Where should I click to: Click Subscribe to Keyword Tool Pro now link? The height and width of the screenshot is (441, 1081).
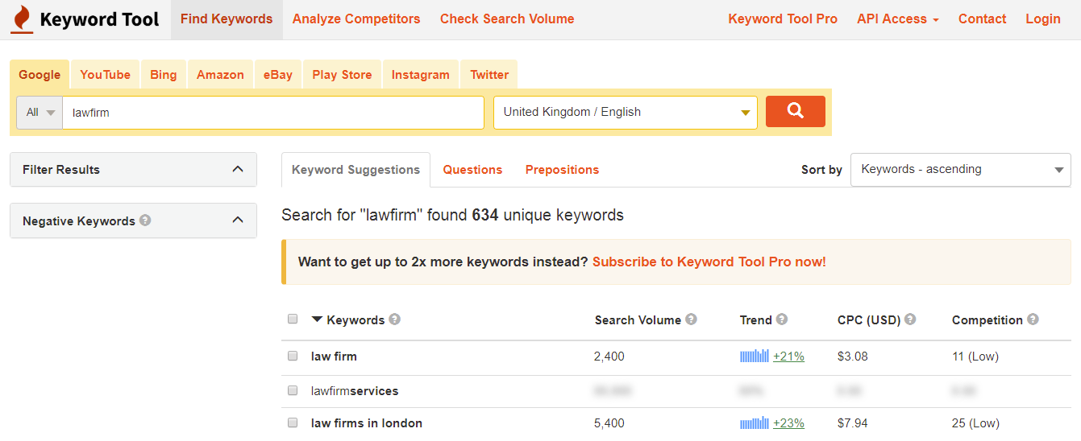709,262
